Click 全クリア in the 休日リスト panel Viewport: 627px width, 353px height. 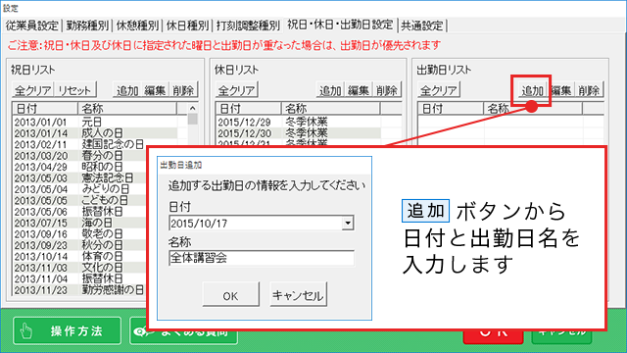point(237,90)
